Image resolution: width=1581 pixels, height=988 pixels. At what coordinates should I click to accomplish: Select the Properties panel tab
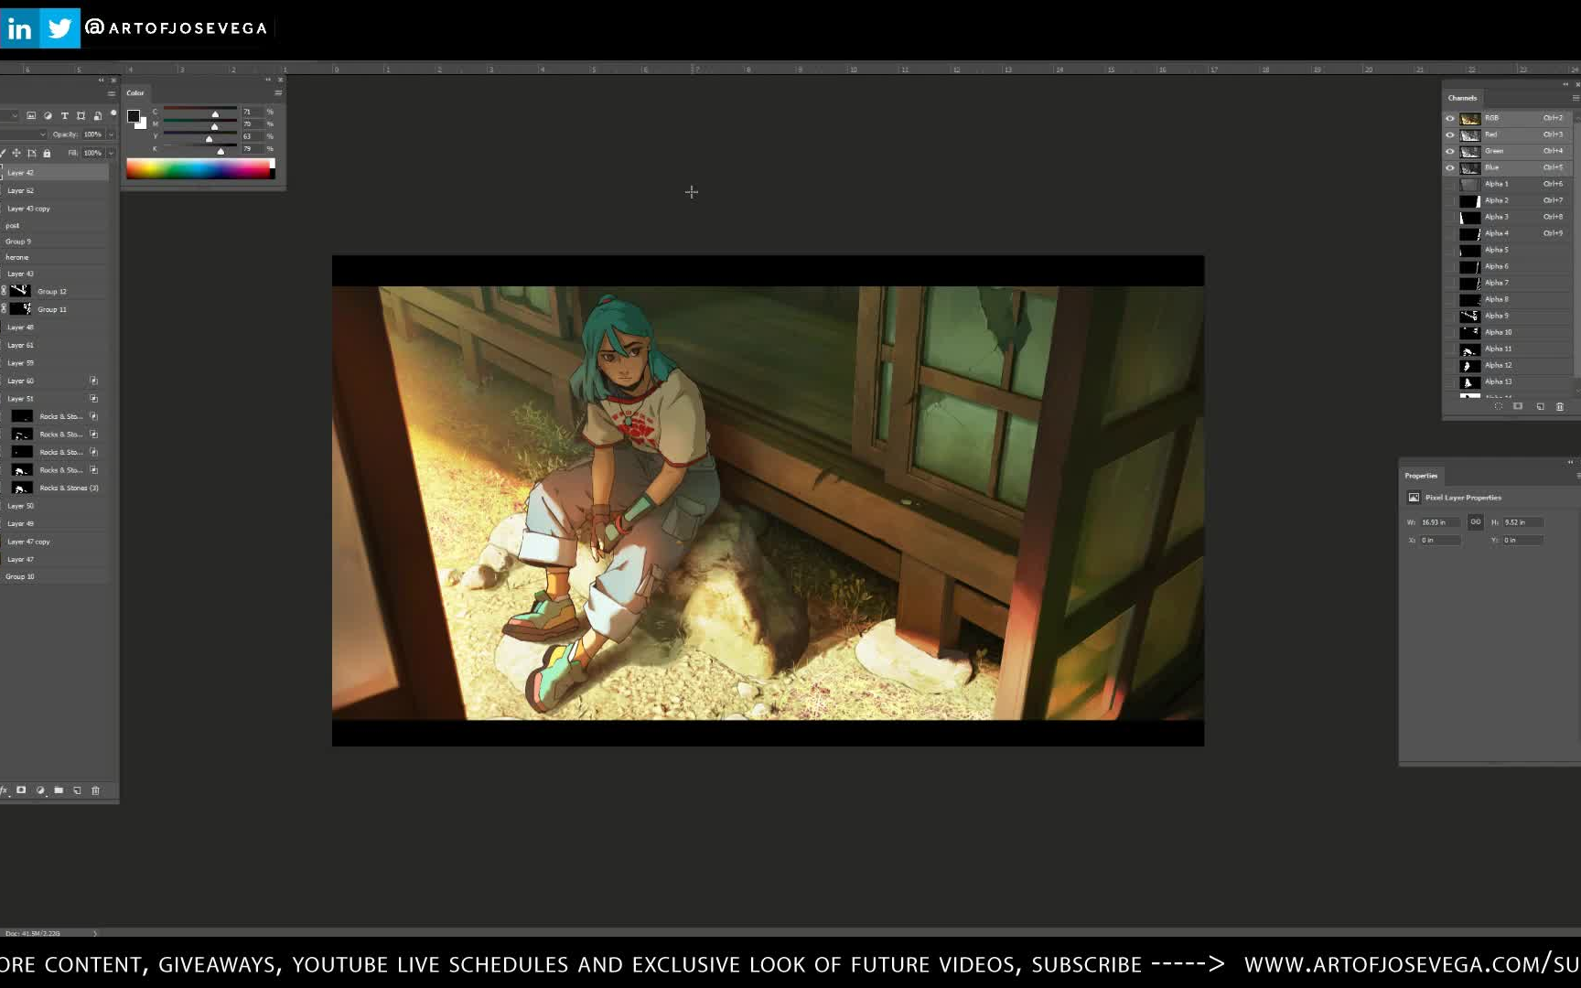click(x=1421, y=476)
